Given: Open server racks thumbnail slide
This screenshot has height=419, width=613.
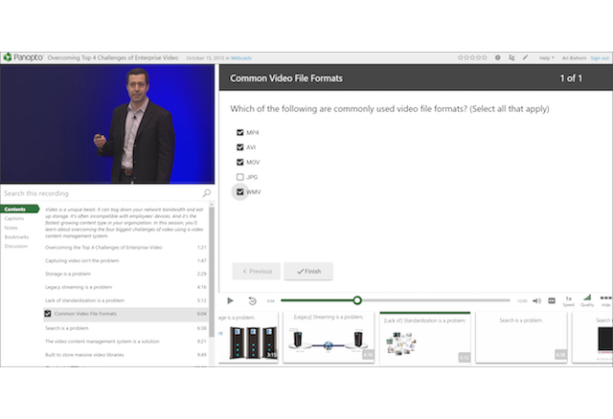Looking at the screenshot, I should coord(248,338).
